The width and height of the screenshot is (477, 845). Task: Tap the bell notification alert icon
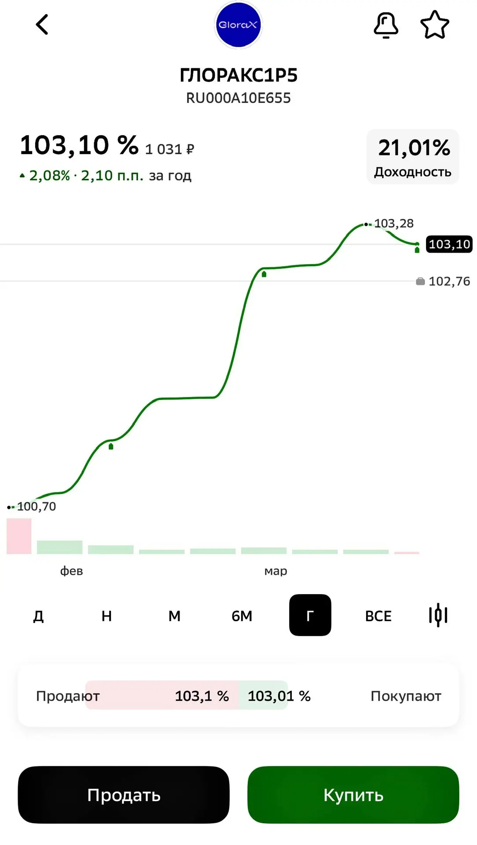click(386, 25)
